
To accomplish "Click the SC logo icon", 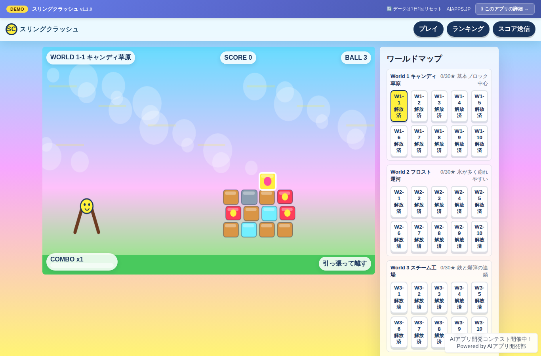I will [x=11, y=29].
